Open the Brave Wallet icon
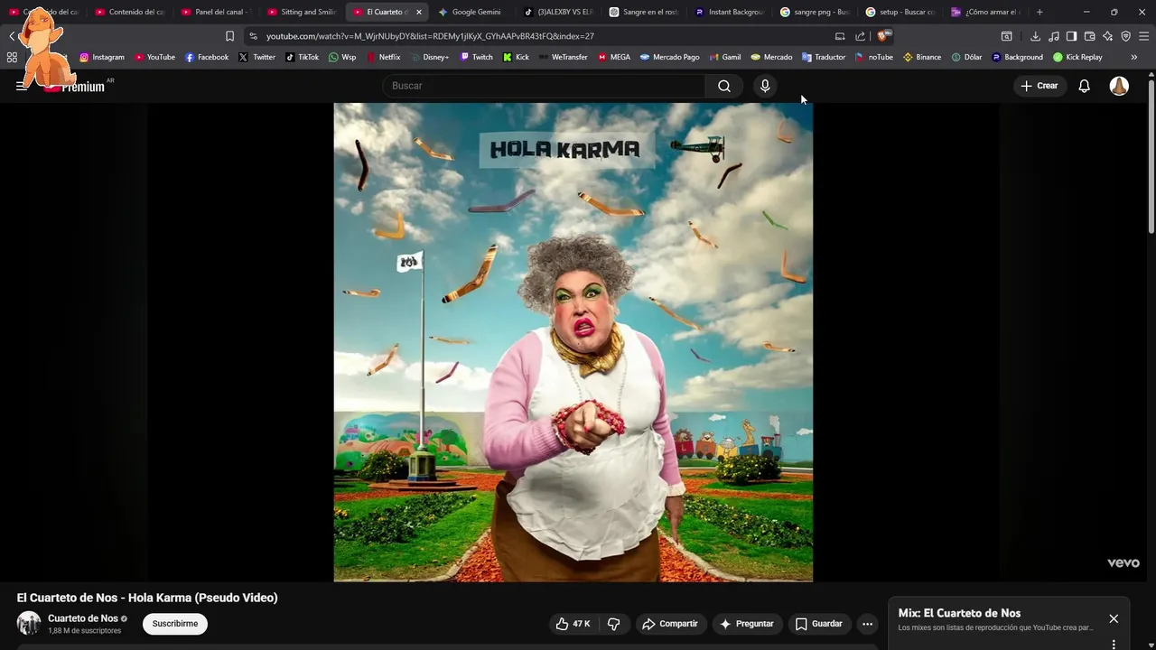The width and height of the screenshot is (1156, 650). click(1089, 36)
